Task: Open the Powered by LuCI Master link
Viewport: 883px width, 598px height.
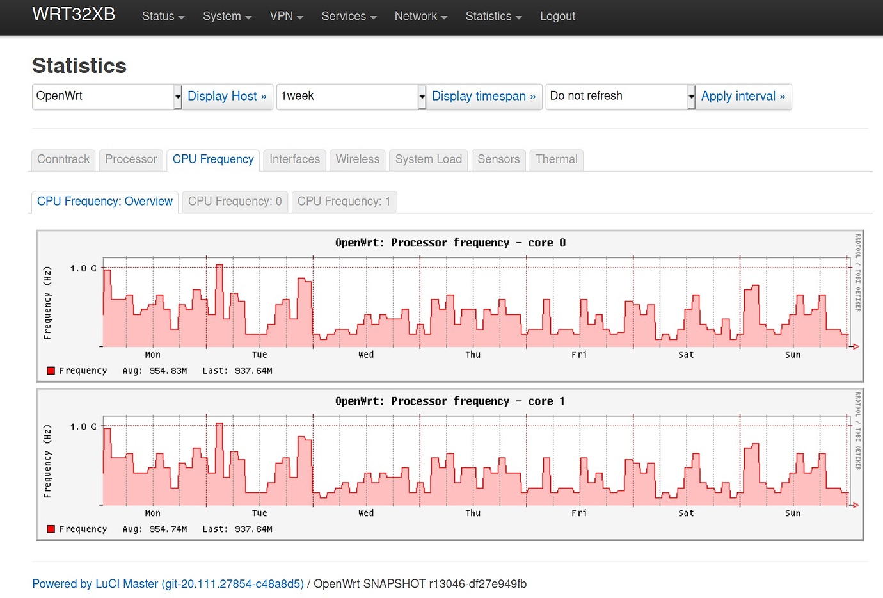Action: point(168,584)
